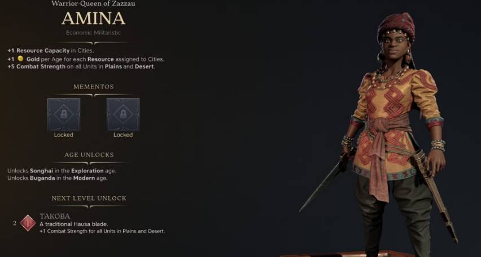
Task: Click the MEMENTOS section heading
Action: point(94,87)
